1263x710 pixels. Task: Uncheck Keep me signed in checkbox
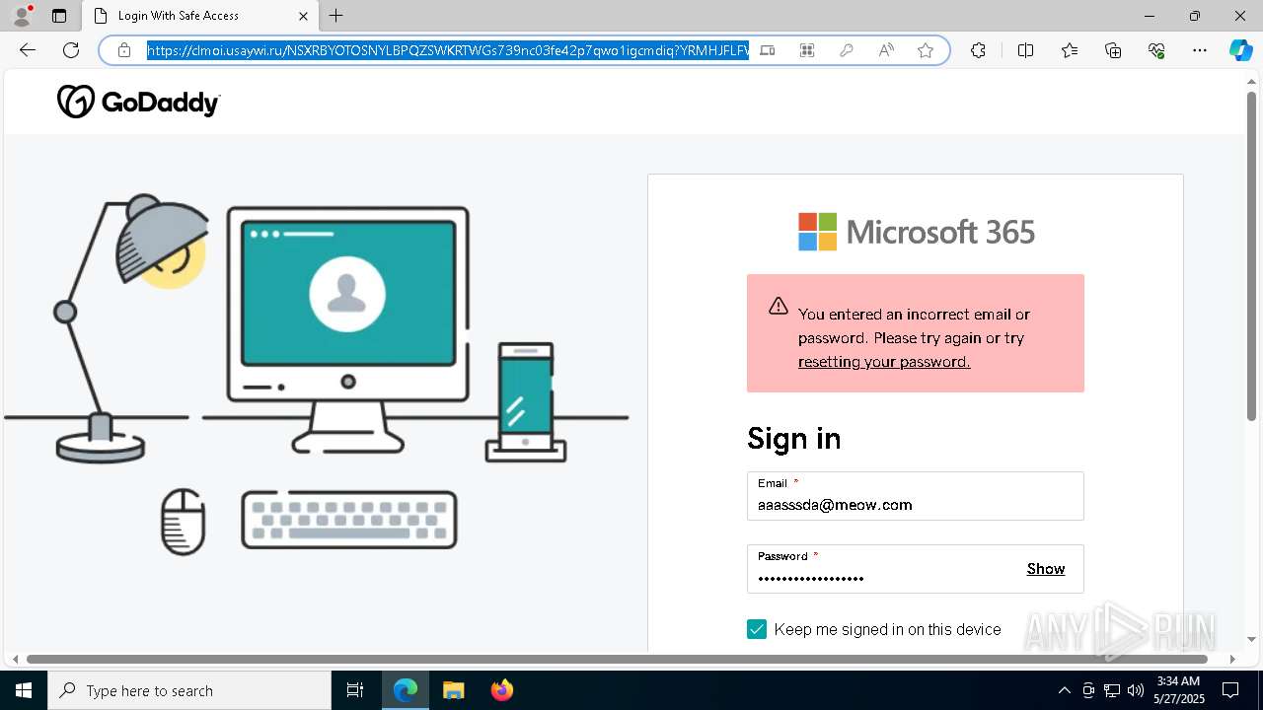pos(757,629)
